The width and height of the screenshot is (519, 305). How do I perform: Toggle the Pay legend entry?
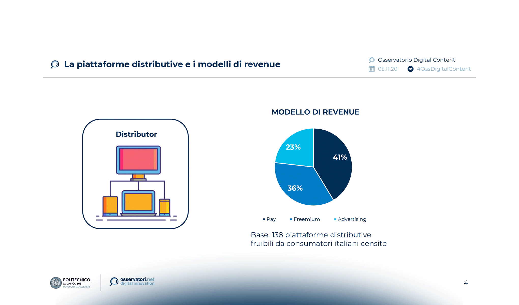pos(270,219)
